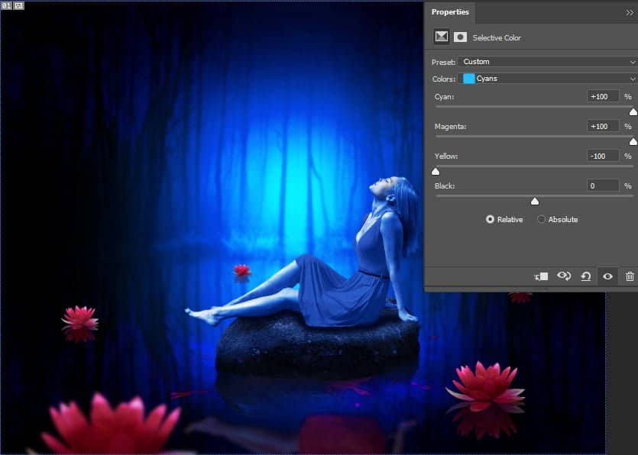This screenshot has height=455, width=638.
Task: Click the Black value input field
Action: point(603,186)
